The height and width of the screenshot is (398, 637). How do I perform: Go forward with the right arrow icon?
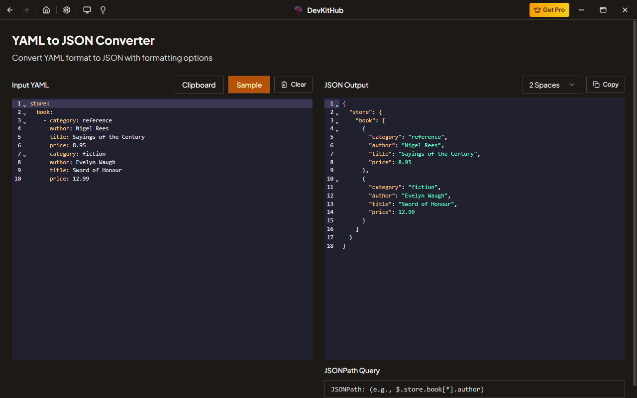point(26,10)
